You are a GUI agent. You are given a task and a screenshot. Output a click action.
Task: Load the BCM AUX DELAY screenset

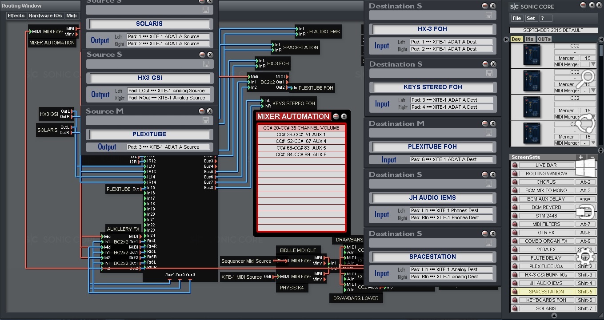(x=546, y=199)
